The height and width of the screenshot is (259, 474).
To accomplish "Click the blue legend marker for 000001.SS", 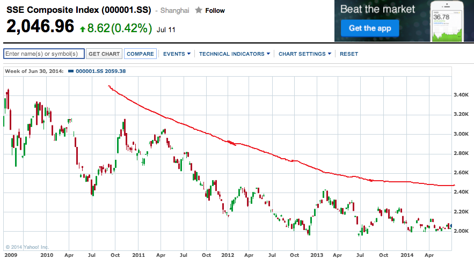I will point(71,71).
